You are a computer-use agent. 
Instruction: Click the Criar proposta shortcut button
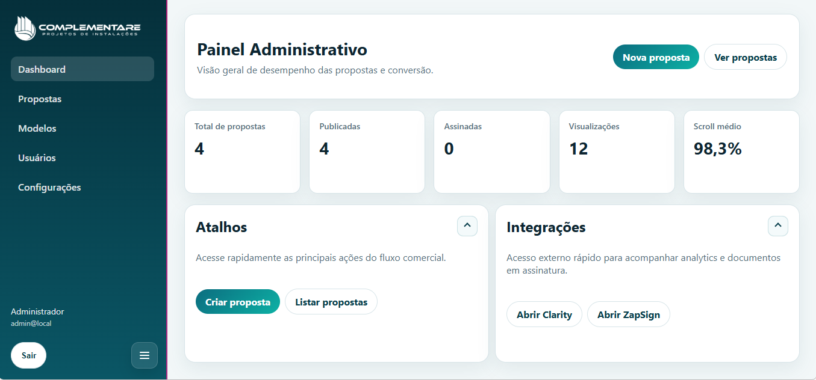click(238, 302)
